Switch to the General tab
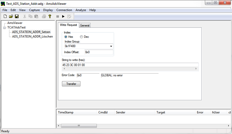Screen dimensions: 232x134 click(85, 26)
